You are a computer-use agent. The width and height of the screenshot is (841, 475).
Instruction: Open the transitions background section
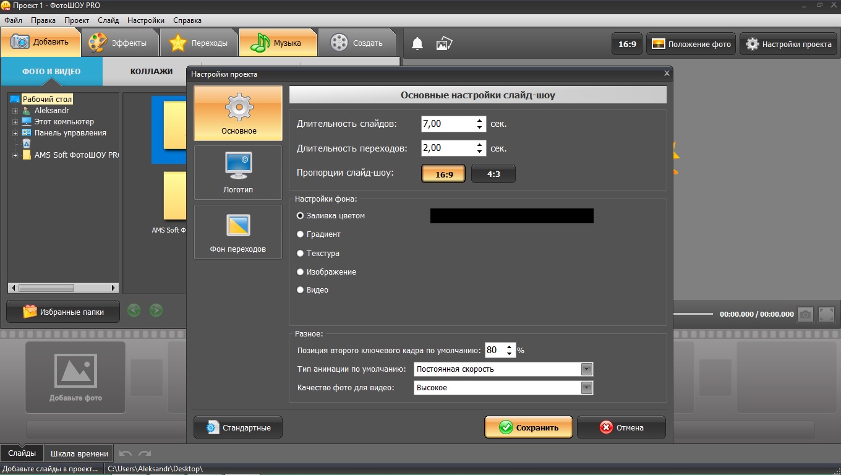coord(238,232)
